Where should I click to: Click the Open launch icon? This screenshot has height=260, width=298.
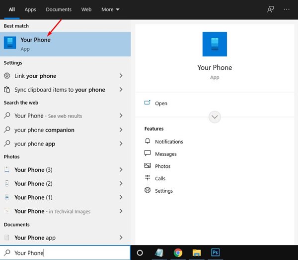click(148, 103)
